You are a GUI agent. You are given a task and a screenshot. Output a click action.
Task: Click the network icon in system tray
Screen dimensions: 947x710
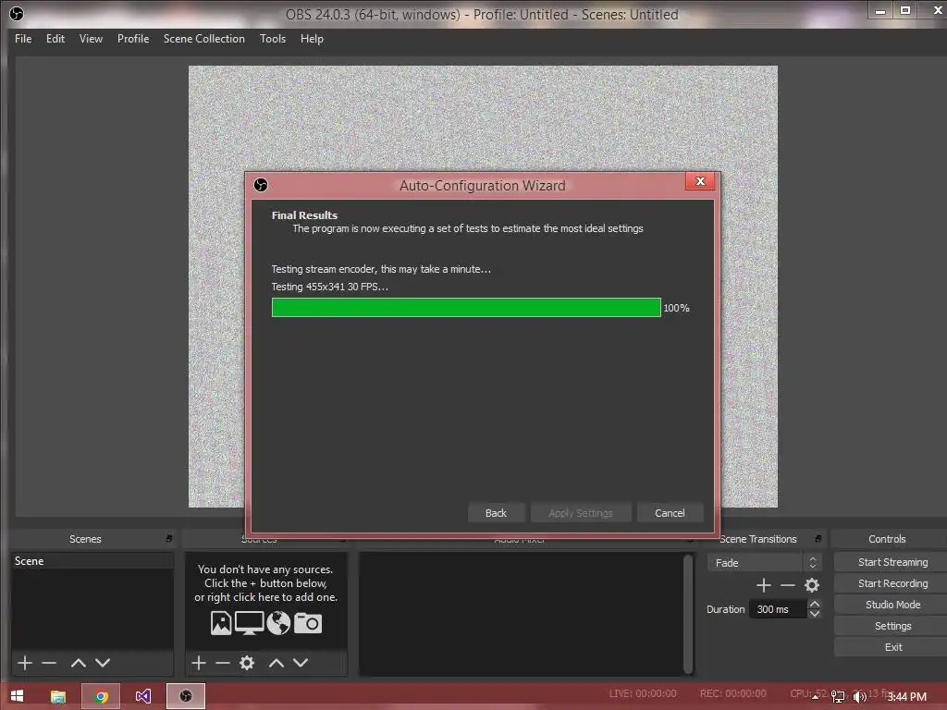[x=838, y=697]
